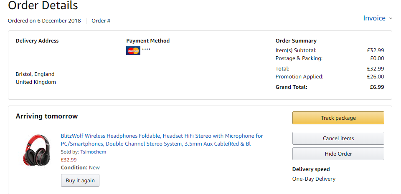401x194 pixels.
Task: Click the Payment Method heading
Action: coord(148,41)
